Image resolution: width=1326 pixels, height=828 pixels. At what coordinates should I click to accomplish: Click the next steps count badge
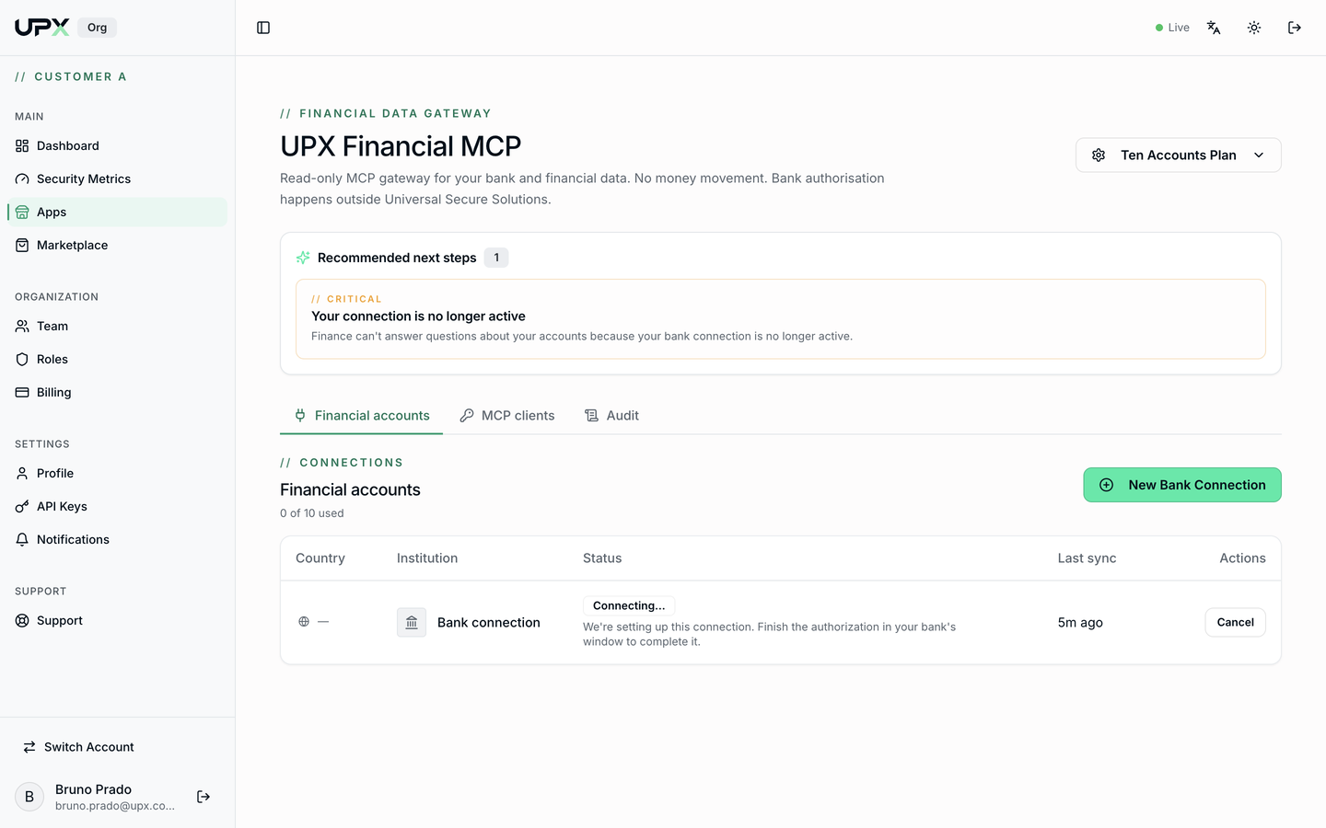click(x=496, y=258)
